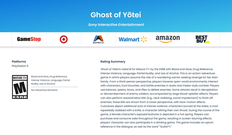Open the GameStop retailer logo link
Image resolution: width=232 pixels, height=135 pixels.
[29, 39]
